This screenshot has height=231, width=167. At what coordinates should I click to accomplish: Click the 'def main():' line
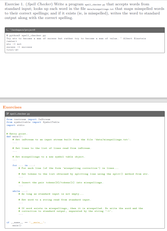15,136
